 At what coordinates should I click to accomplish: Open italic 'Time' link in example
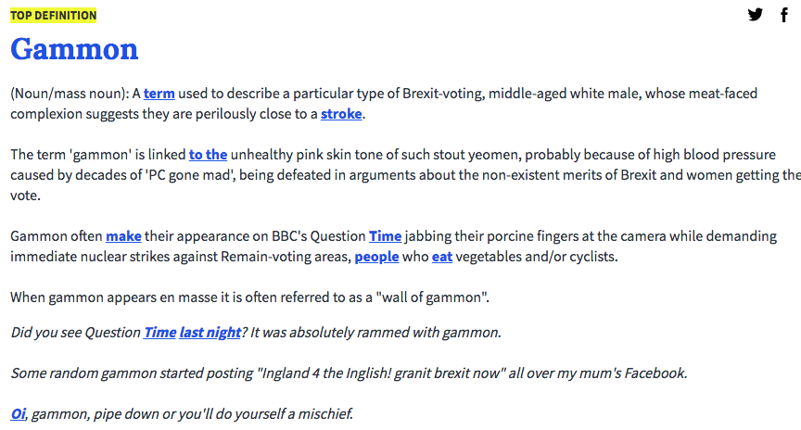(159, 332)
